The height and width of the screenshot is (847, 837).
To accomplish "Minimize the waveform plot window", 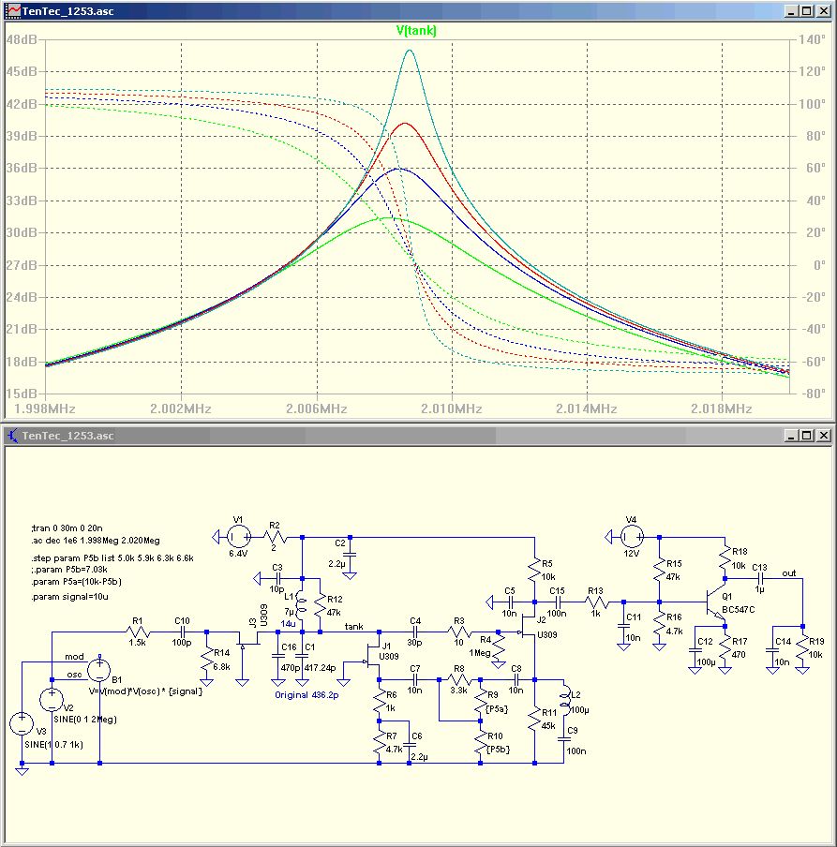I will pyautogui.click(x=791, y=11).
